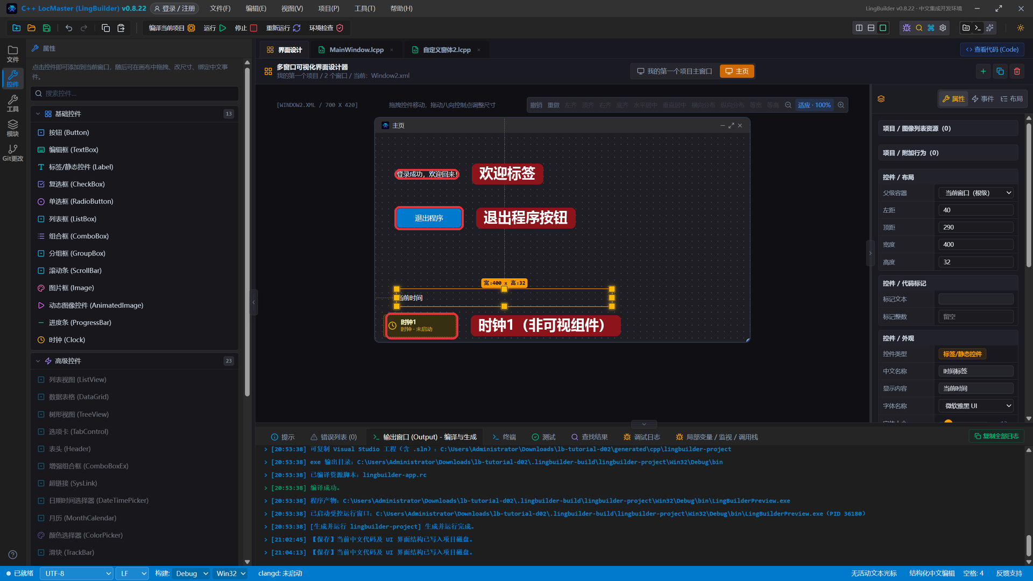Viewport: 1033px width, 581px height.
Task: Delete the window using the red trash icon
Action: (x=1017, y=71)
